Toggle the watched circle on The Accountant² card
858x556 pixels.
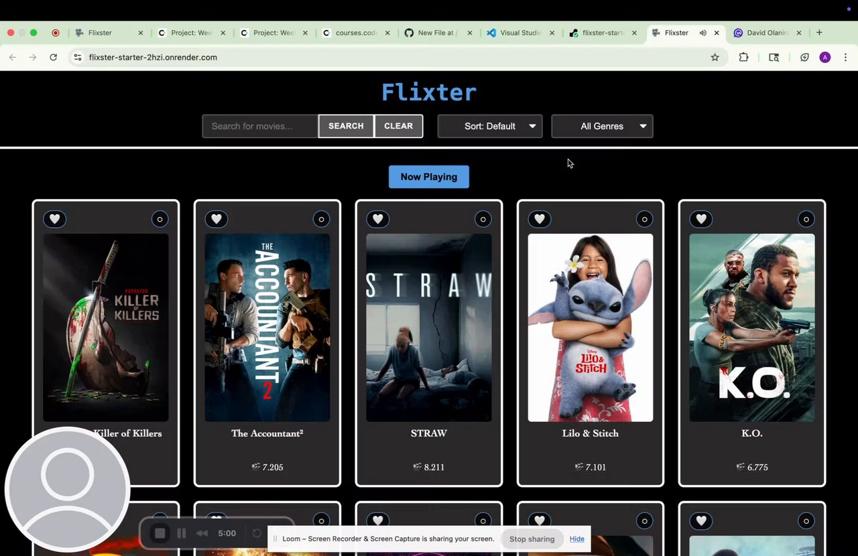tap(321, 219)
